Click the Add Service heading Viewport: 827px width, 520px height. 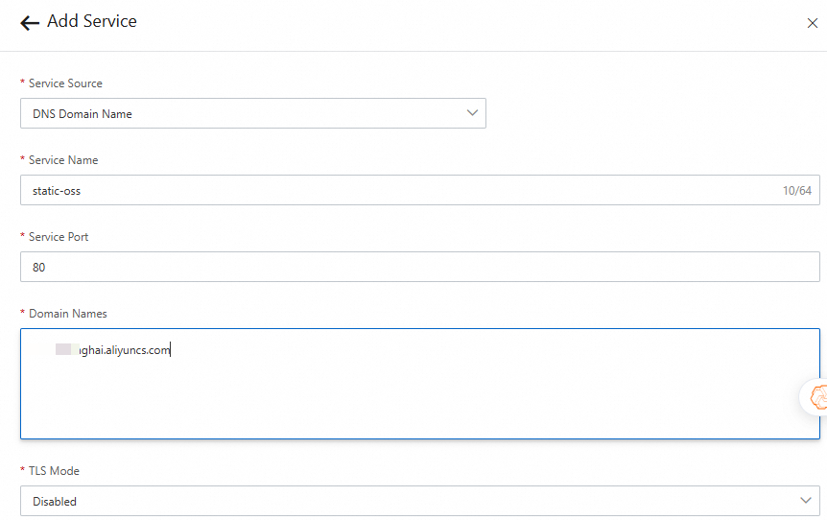click(92, 21)
